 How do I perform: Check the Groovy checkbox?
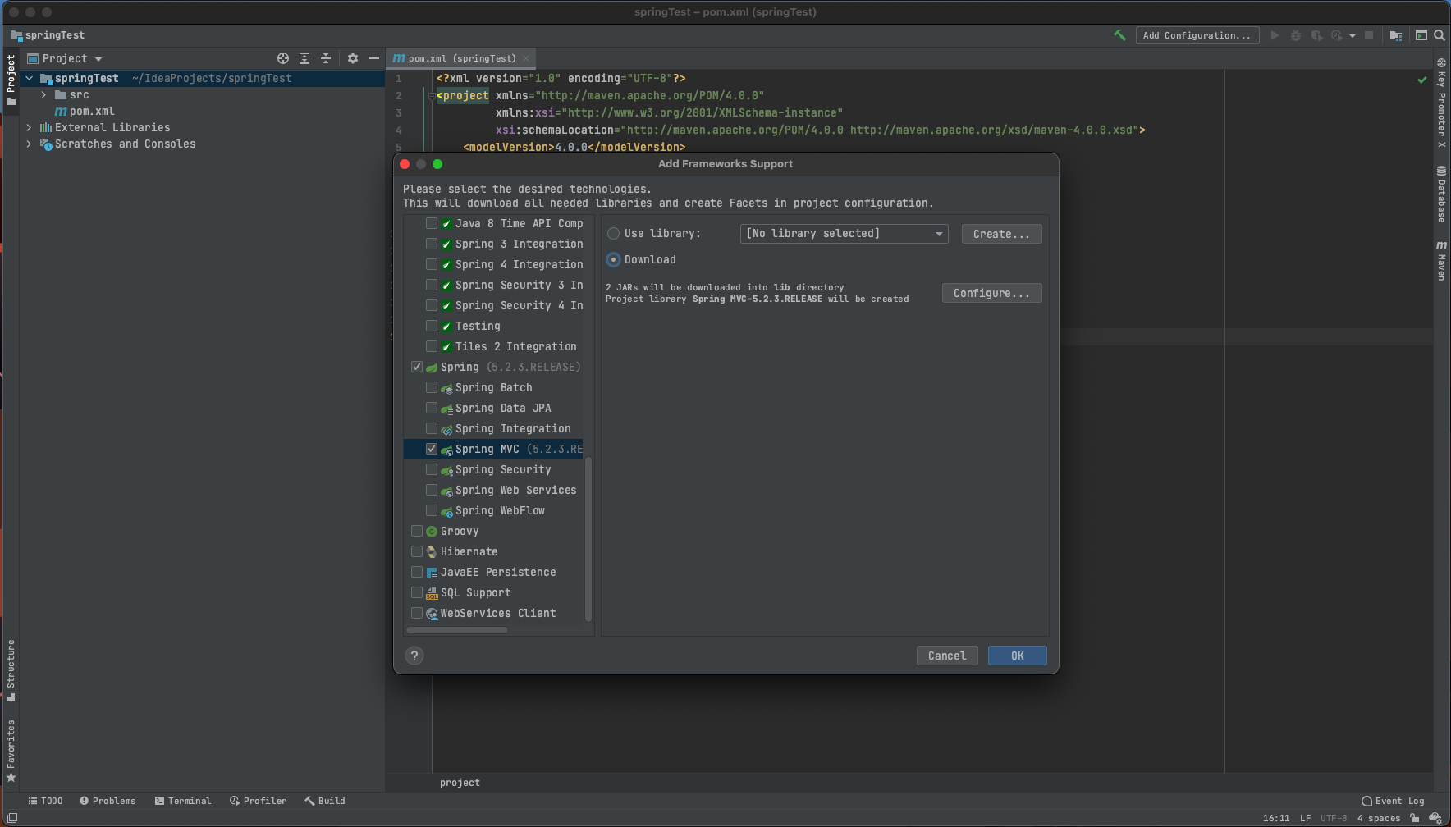tap(417, 531)
